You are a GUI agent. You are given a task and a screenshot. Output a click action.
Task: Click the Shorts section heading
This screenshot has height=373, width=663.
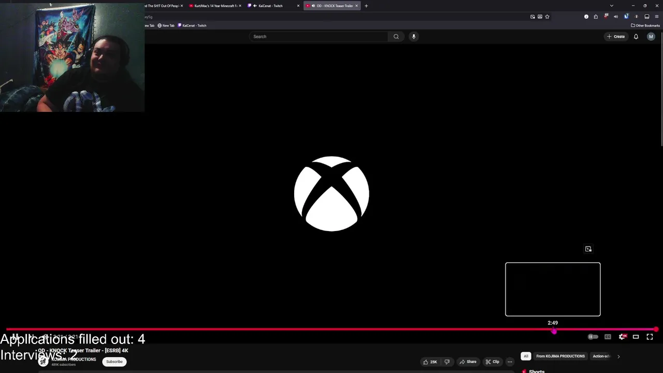coord(537,371)
